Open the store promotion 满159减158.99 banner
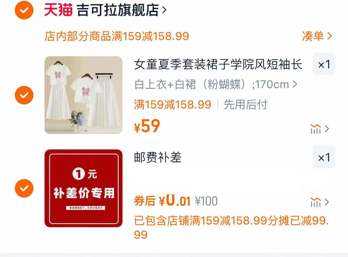 tap(117, 36)
